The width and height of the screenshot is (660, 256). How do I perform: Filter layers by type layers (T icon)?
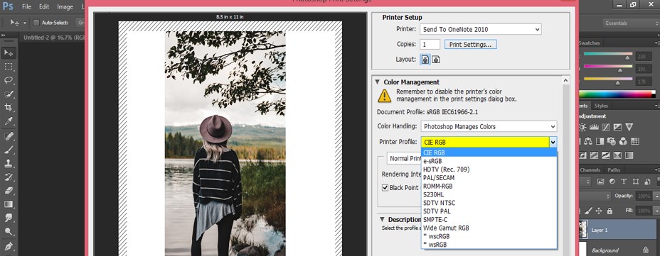point(624,182)
